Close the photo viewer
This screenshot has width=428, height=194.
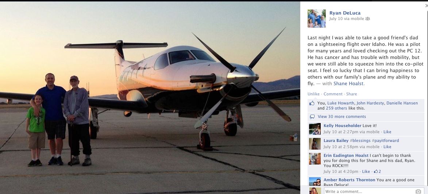point(427,5)
